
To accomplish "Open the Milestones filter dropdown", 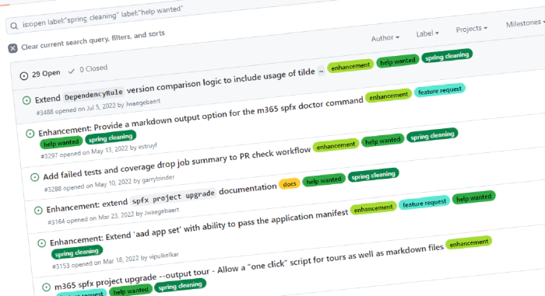I will 525,23.
